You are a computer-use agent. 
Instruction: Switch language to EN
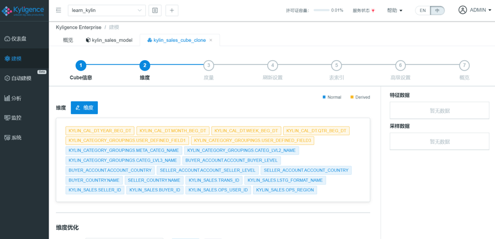point(422,11)
